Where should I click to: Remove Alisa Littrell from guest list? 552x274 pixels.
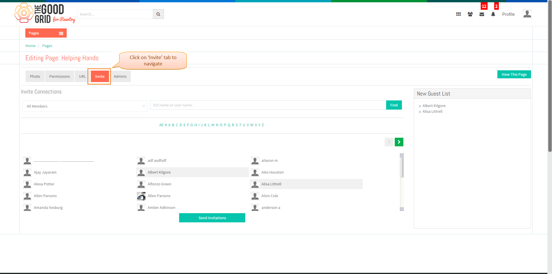click(420, 112)
